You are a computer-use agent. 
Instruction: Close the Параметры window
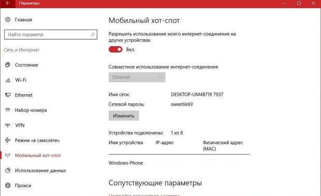click(313, 3)
